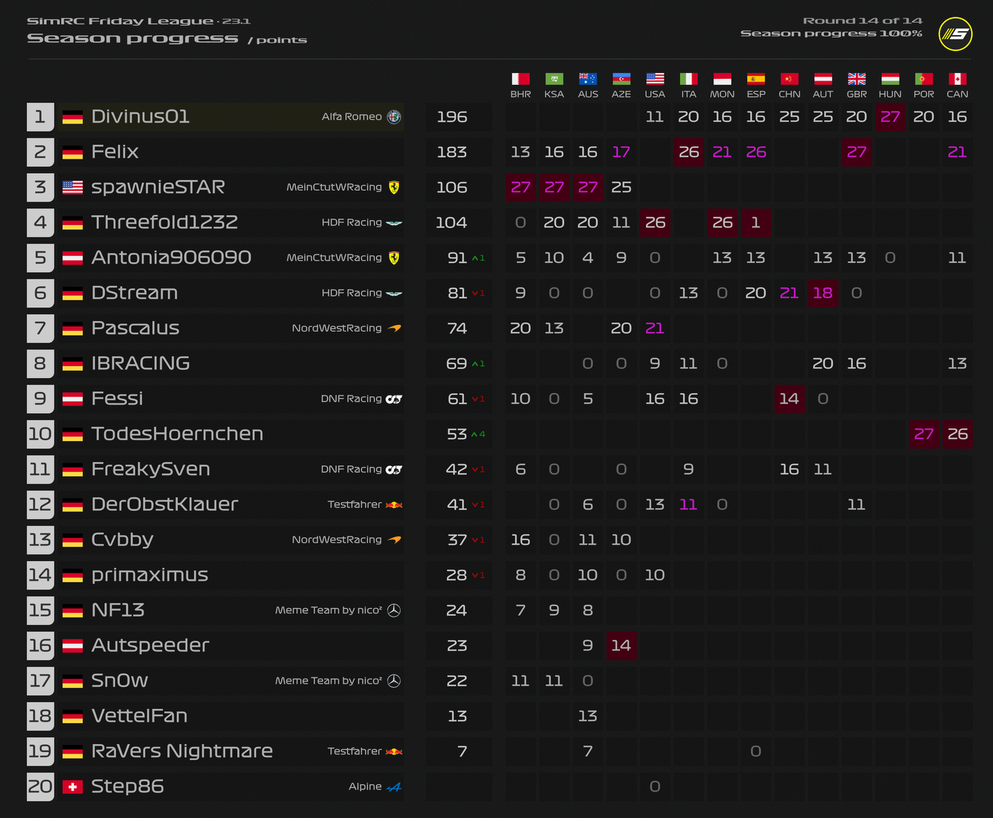Viewport: 993px width, 818px height.
Task: Click the Swiss flag next to Step86
Action: pyautogui.click(x=72, y=787)
